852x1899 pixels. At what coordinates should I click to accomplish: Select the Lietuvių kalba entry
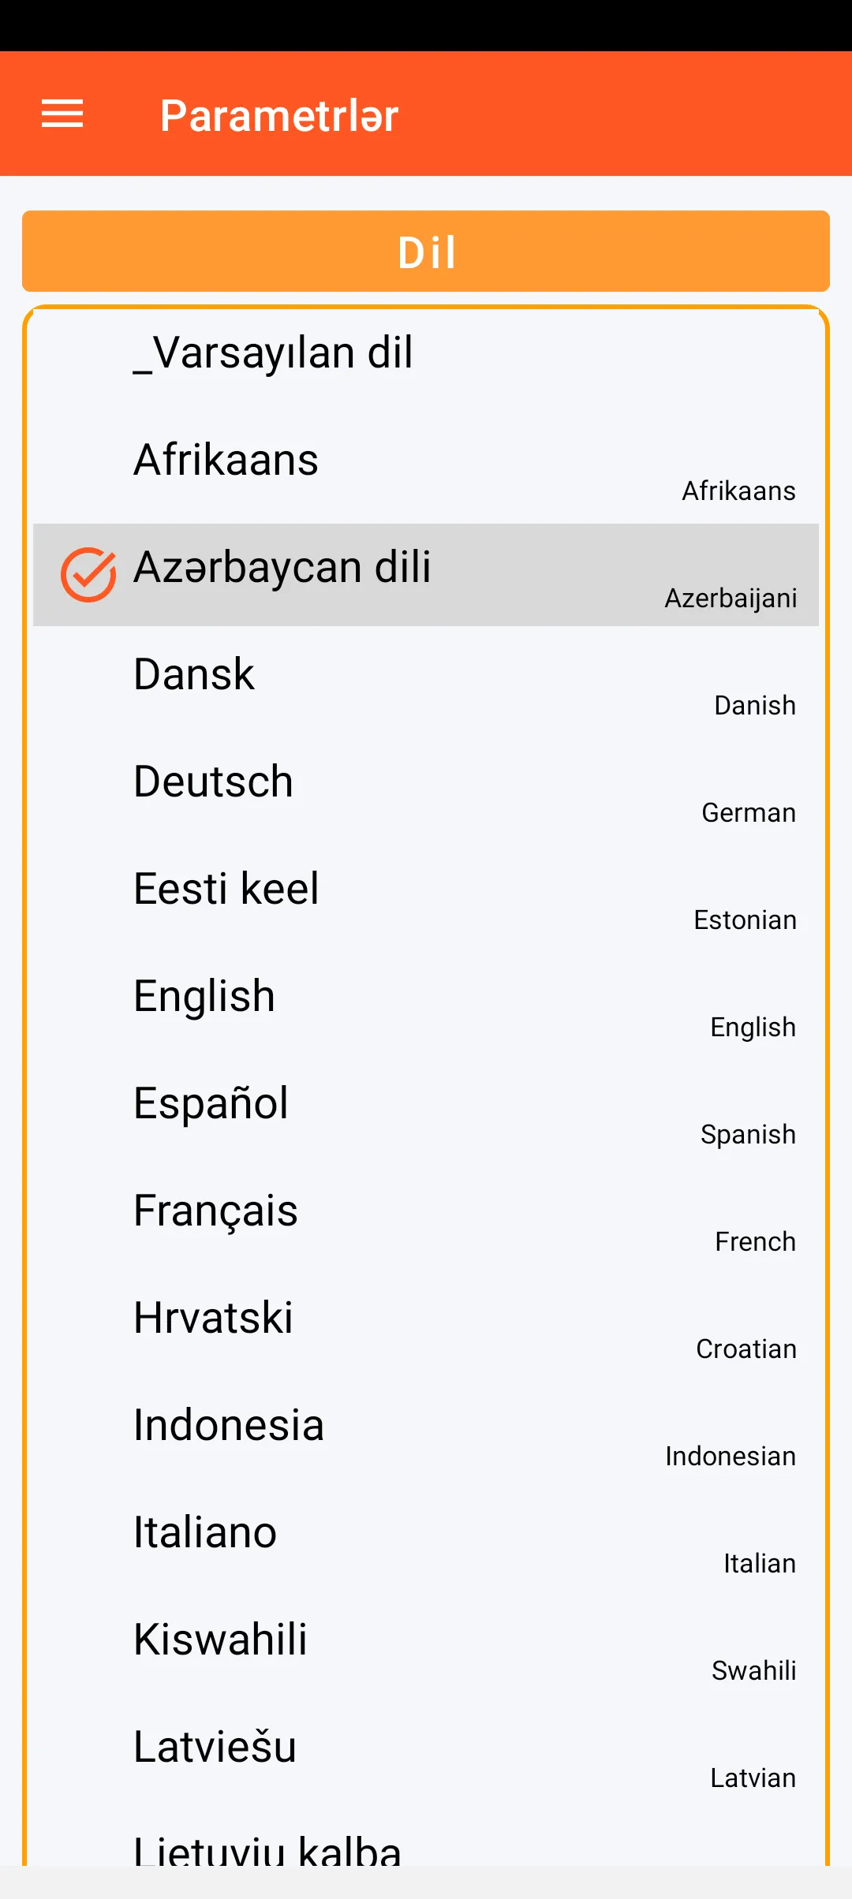pyautogui.click(x=267, y=1850)
